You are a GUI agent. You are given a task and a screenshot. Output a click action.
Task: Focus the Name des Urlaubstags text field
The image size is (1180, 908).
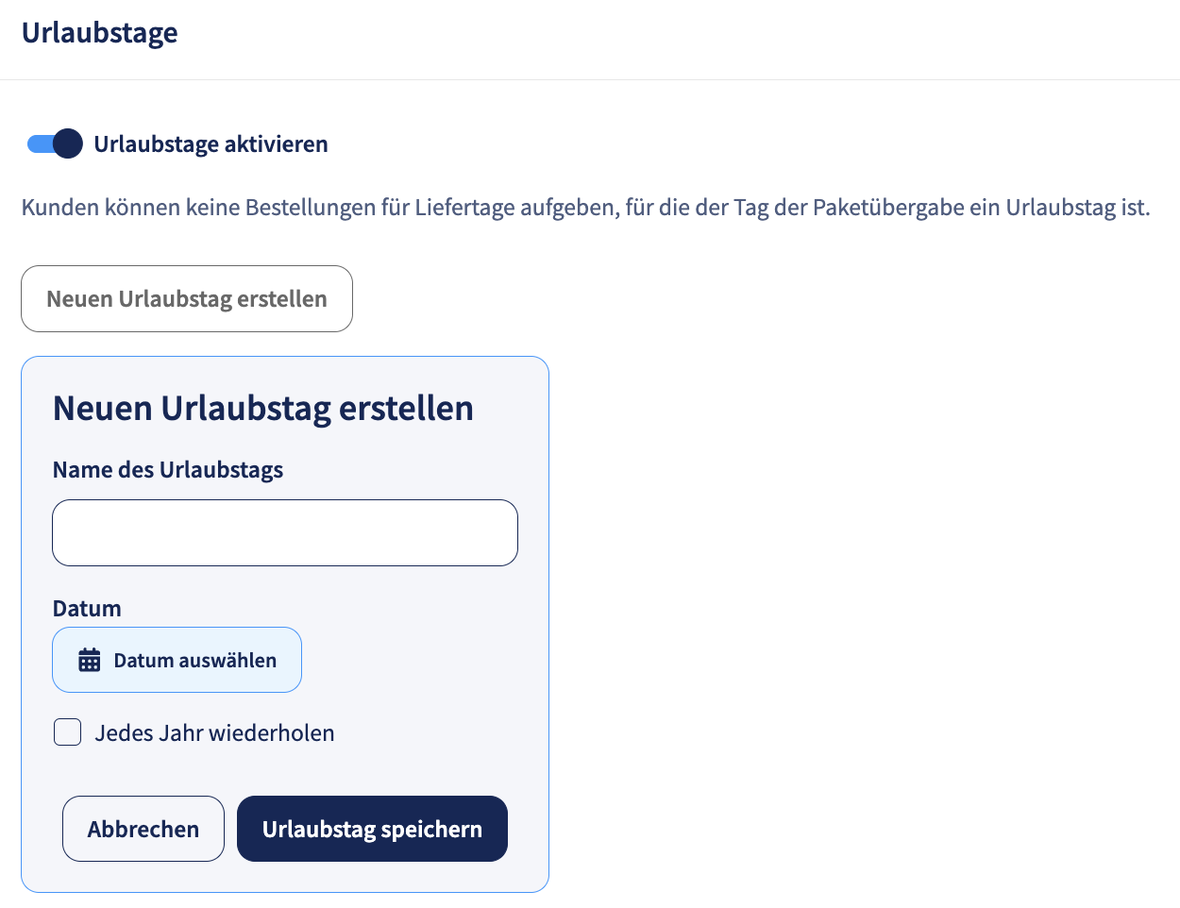click(285, 532)
